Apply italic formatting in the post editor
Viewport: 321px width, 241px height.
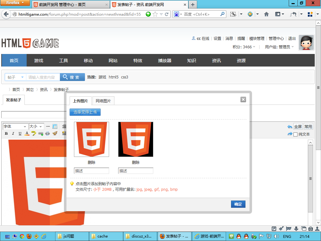tap(13, 134)
